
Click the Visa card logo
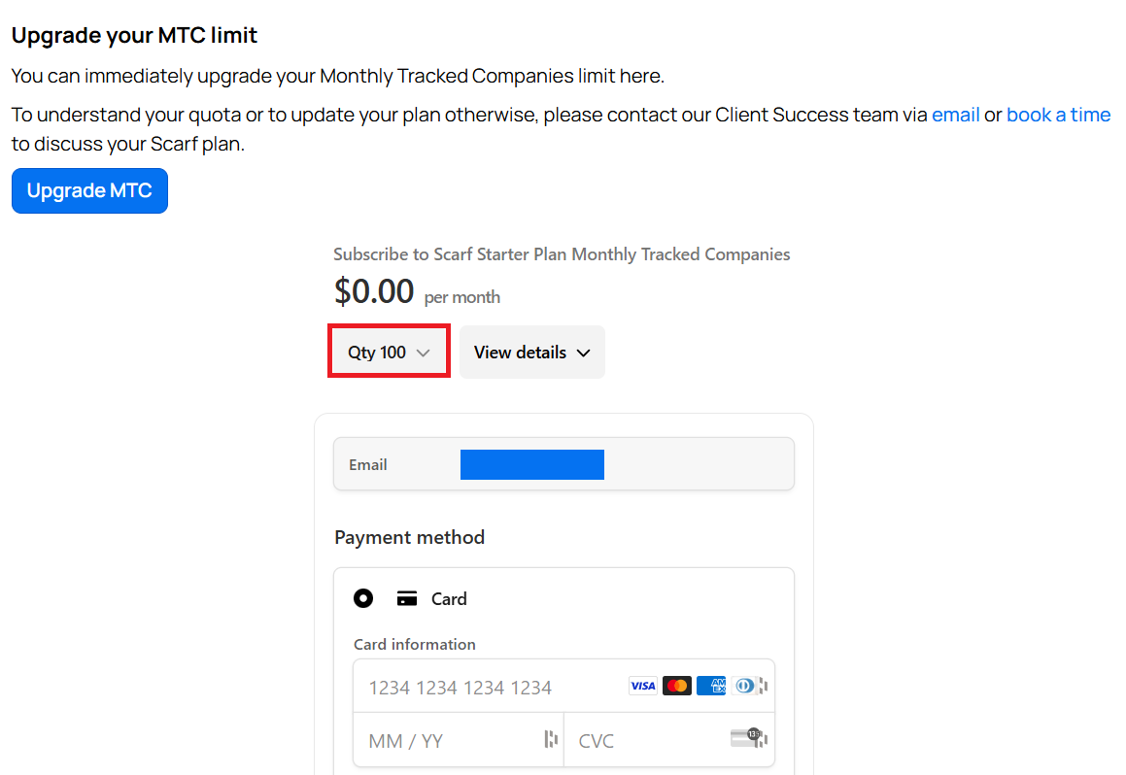(642, 687)
